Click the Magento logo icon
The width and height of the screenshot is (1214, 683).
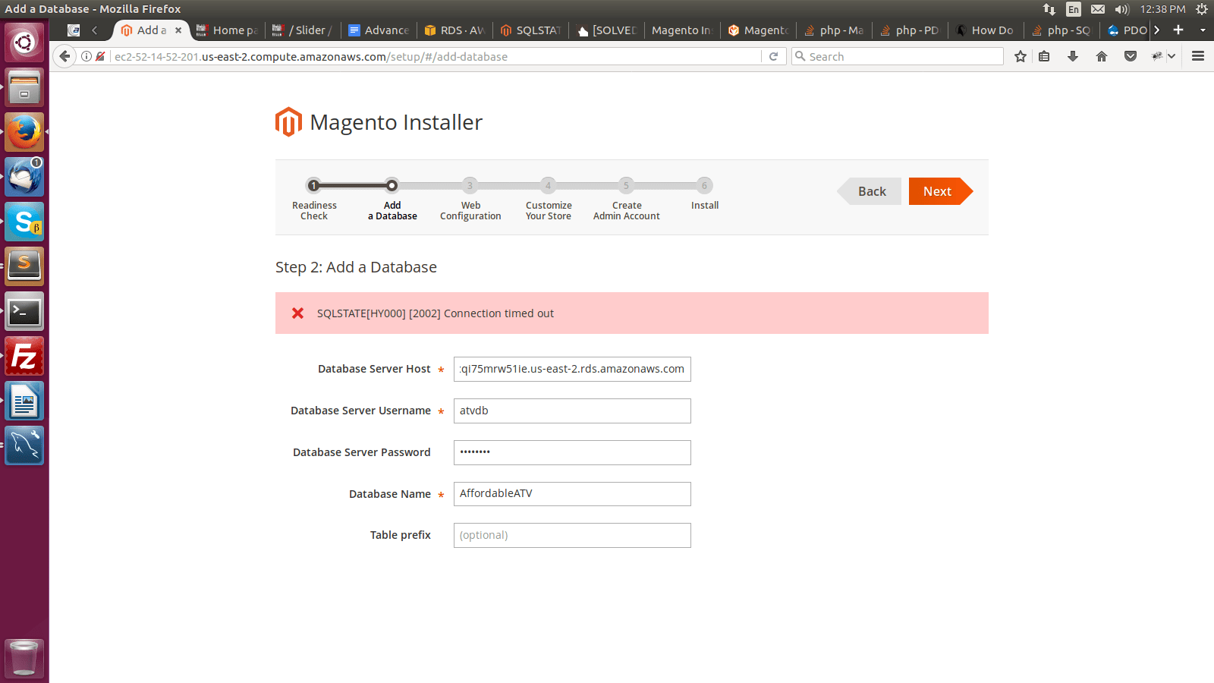(x=288, y=122)
